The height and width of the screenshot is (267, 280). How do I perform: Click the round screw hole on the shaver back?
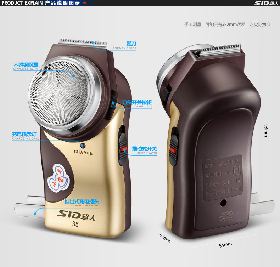pos(223,203)
